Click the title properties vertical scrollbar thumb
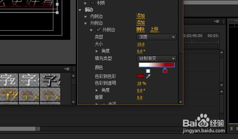The height and width of the screenshot is (139, 238). [x=180, y=26]
